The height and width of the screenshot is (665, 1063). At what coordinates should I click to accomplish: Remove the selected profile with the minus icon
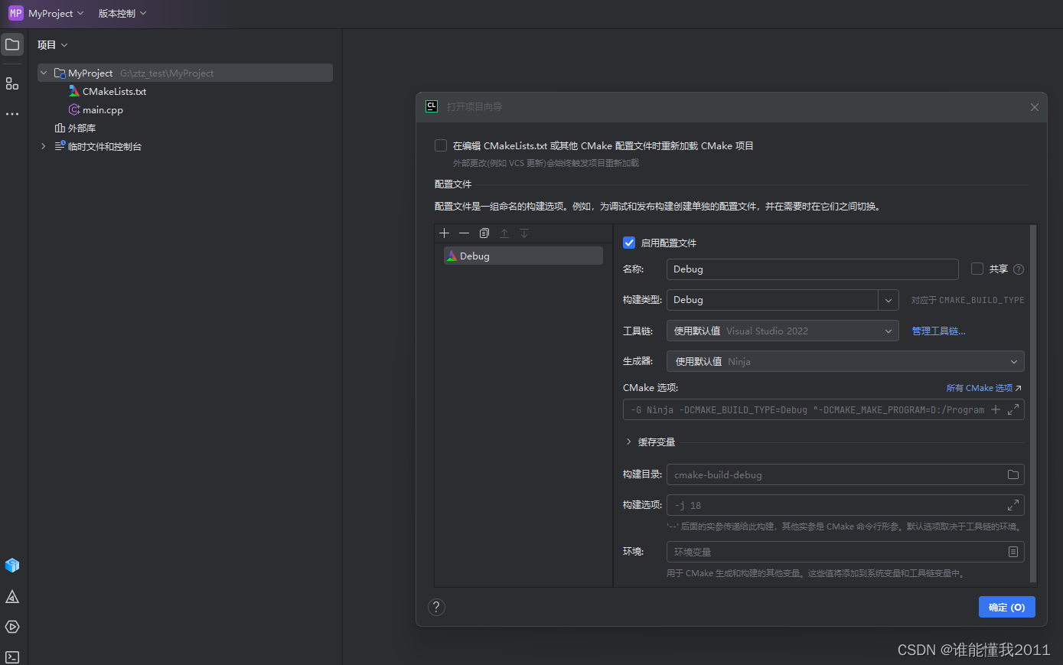click(x=464, y=233)
